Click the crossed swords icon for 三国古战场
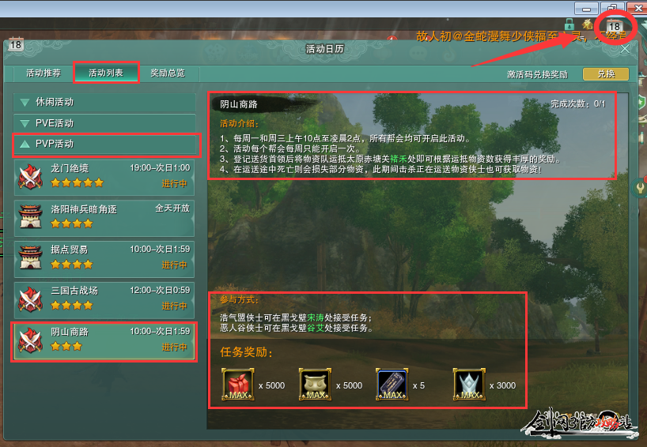The image size is (647, 447). pos(30,299)
